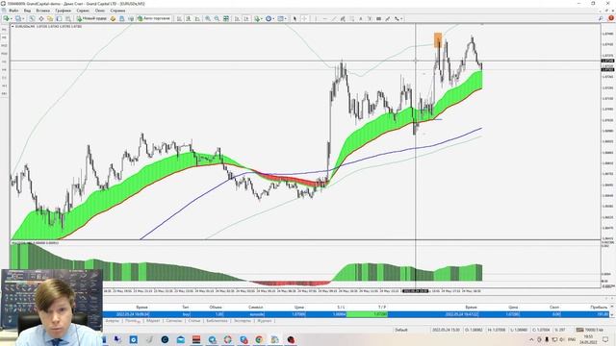Screen dimensions: 616x346
Task: Click the Новый ордер button
Action: coord(91,18)
